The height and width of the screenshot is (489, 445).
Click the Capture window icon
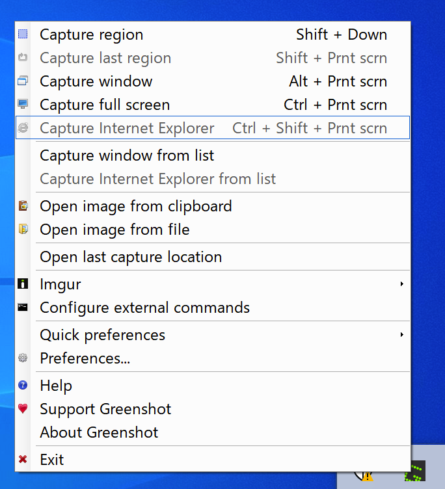tap(23, 81)
